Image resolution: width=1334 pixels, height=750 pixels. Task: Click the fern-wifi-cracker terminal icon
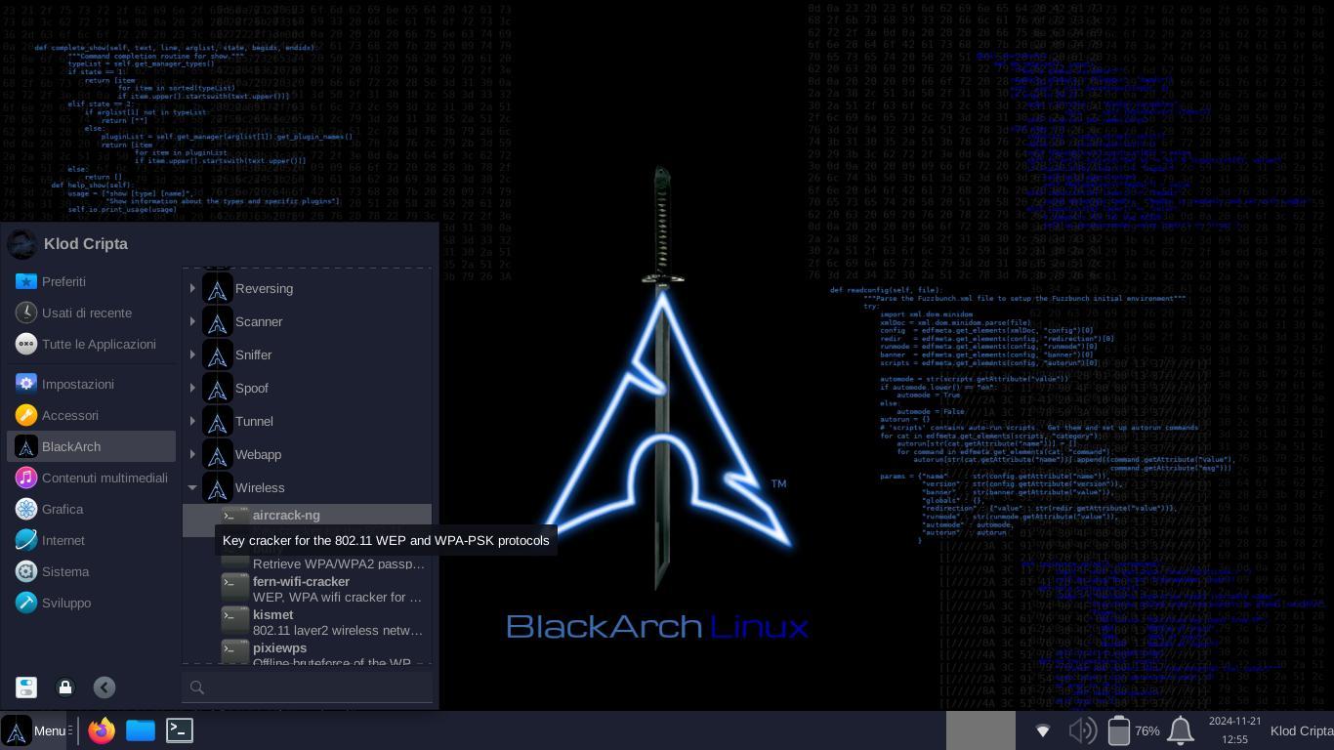tap(235, 588)
